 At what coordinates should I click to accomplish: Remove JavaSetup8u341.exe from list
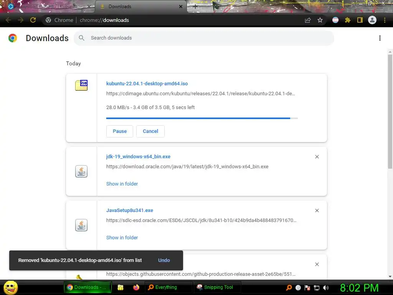(x=317, y=210)
